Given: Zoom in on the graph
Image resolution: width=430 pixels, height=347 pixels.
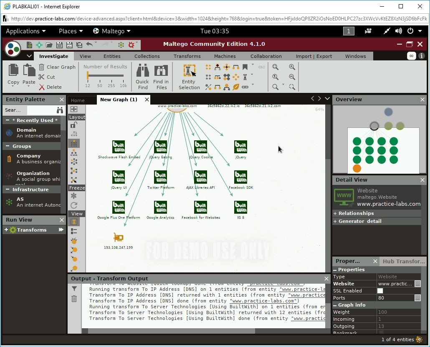Looking at the screenshot, I should pyautogui.click(x=292, y=67).
